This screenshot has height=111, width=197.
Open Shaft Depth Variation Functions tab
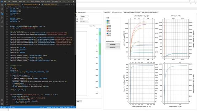click(132, 12)
